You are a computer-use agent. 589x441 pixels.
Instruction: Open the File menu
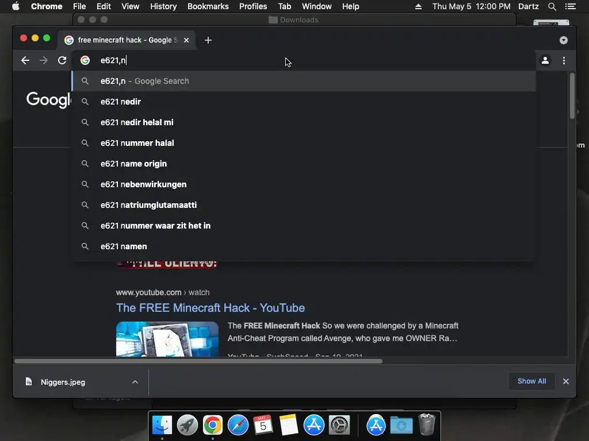click(x=79, y=6)
